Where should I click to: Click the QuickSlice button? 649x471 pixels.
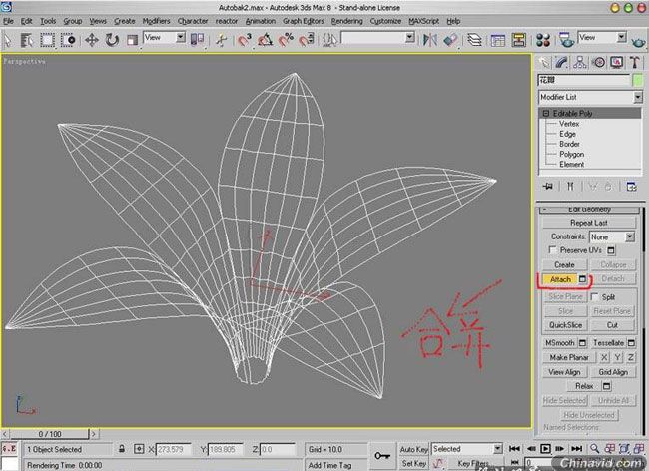(565, 325)
